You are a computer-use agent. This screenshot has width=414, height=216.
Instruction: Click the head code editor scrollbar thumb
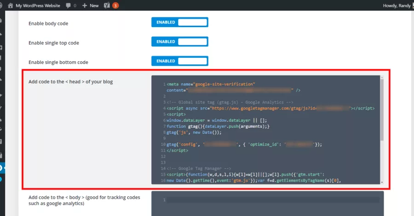382,109
